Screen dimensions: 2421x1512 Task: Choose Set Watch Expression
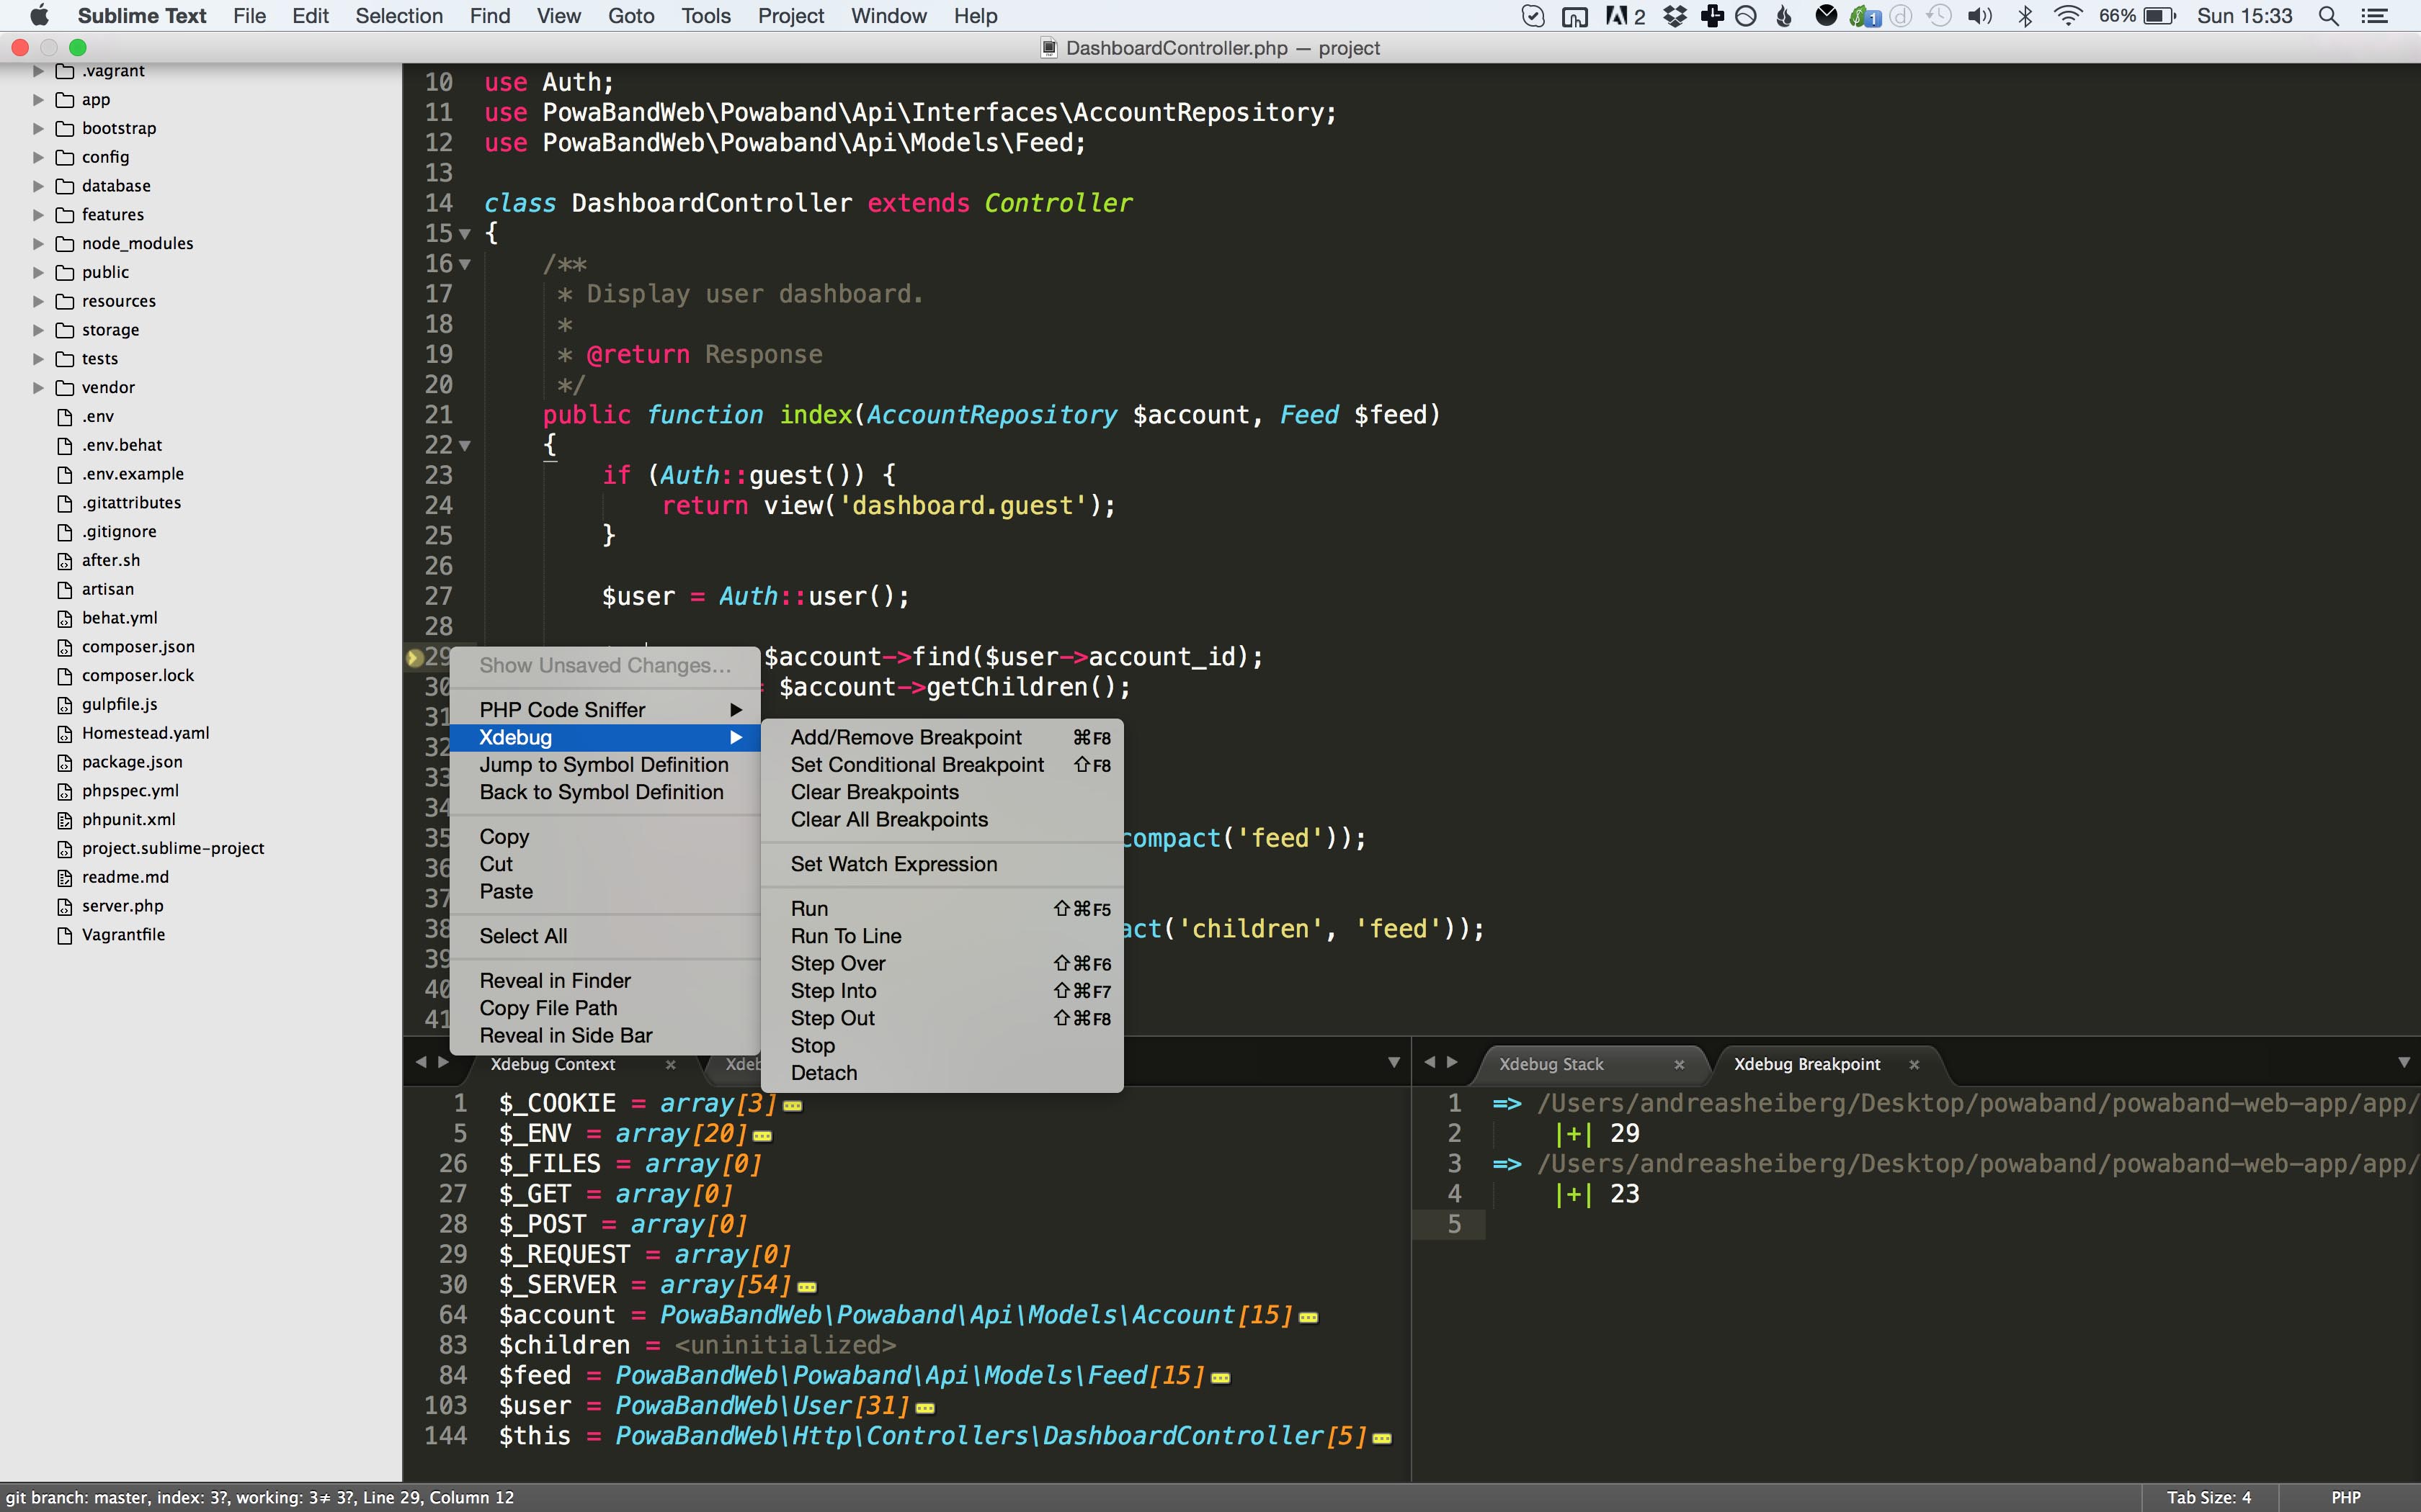tap(942, 864)
